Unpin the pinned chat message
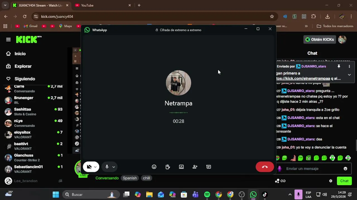 tap(339, 66)
